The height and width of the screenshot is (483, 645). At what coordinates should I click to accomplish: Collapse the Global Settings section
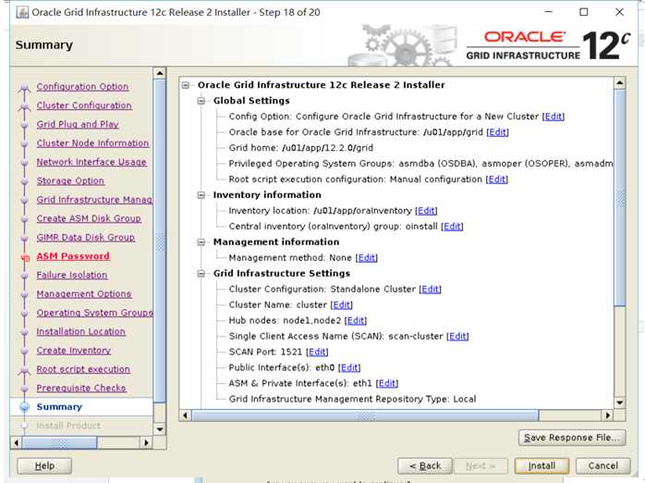click(201, 101)
